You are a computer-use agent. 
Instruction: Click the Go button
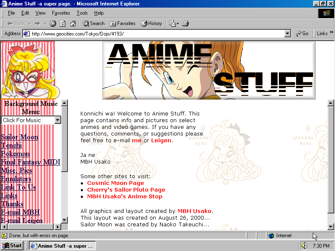point(302,33)
